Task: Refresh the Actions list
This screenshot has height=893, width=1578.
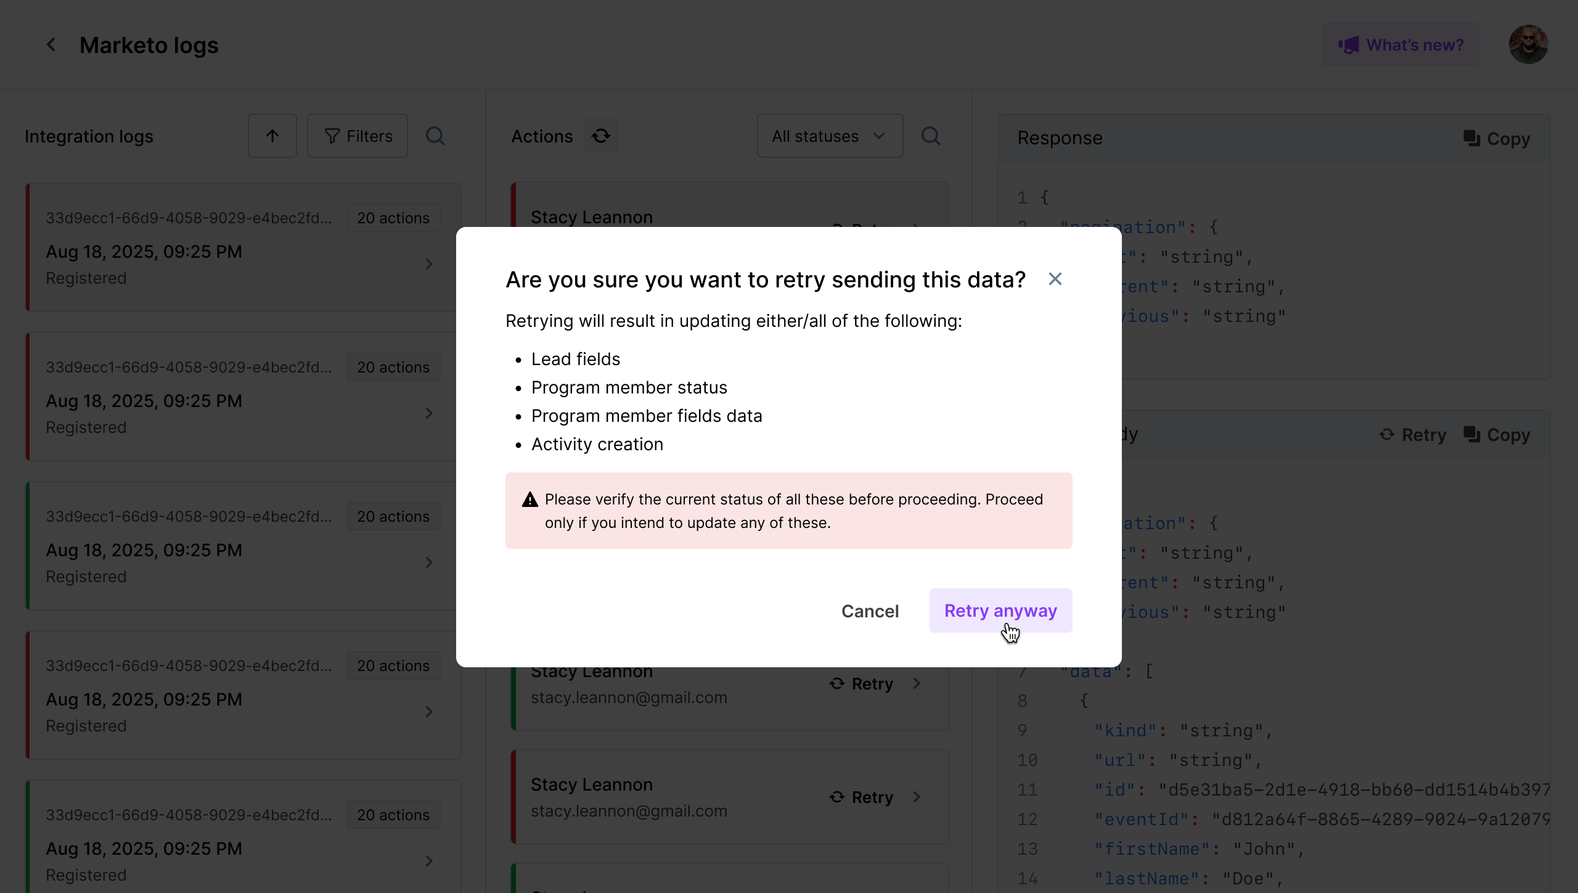Action: (601, 136)
